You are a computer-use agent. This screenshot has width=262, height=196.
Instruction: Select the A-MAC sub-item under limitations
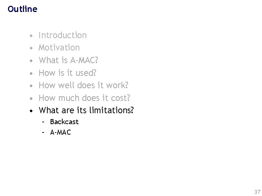pyautogui.click(x=60, y=132)
